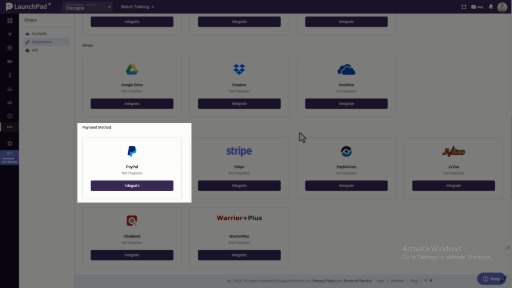Image resolution: width=512 pixels, height=288 pixels.
Task: Open the Terms of Service link
Action: [357, 281]
